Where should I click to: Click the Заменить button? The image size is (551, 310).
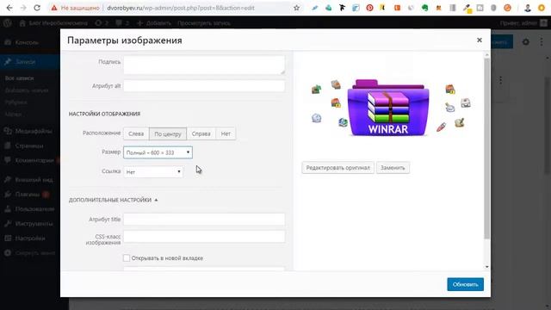(393, 168)
